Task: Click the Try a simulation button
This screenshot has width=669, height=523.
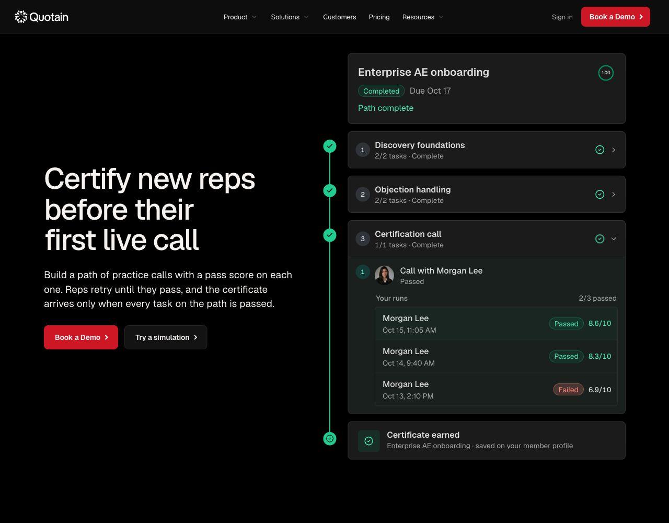Action: coord(166,337)
